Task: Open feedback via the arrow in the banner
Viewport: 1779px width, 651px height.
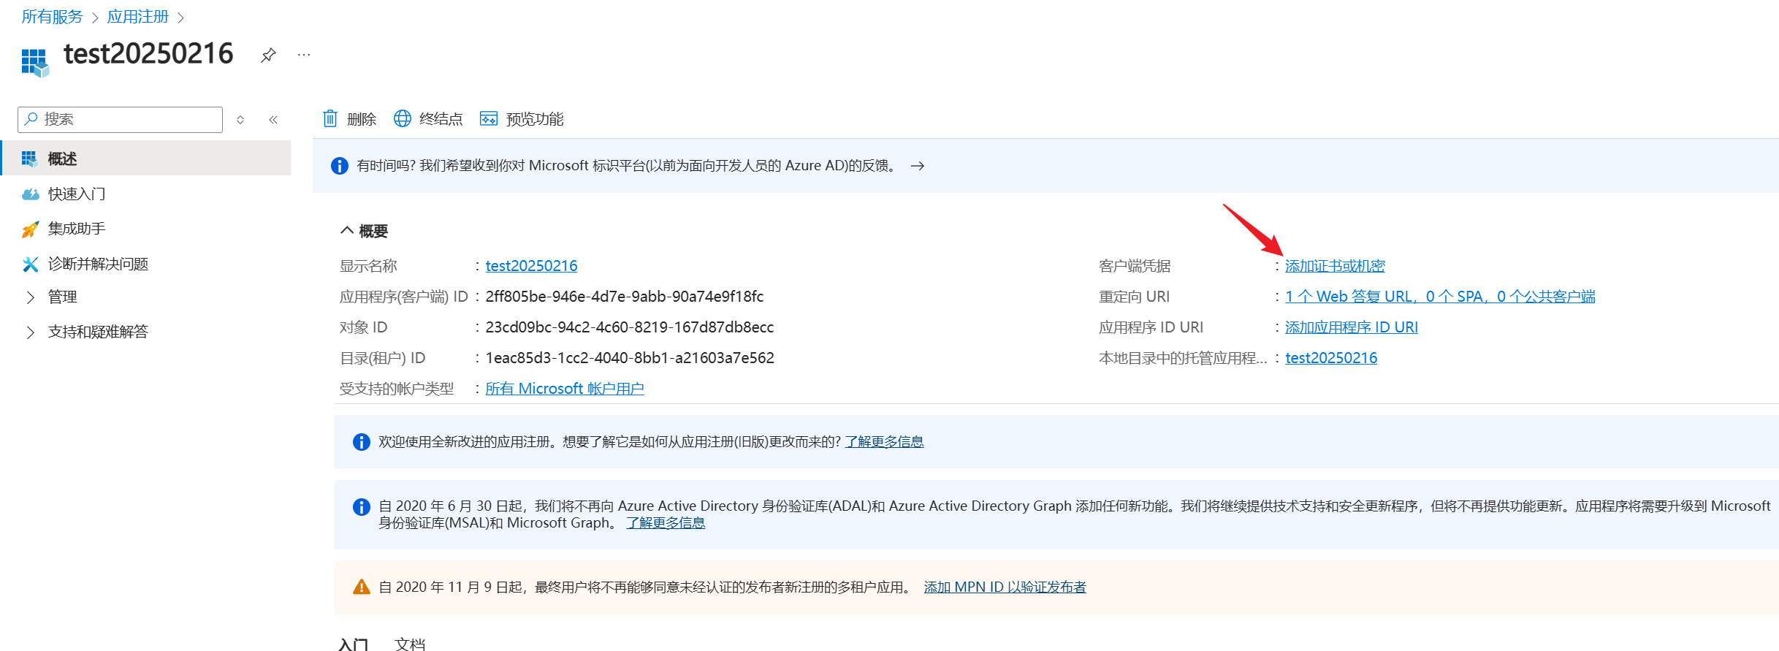Action: (918, 166)
